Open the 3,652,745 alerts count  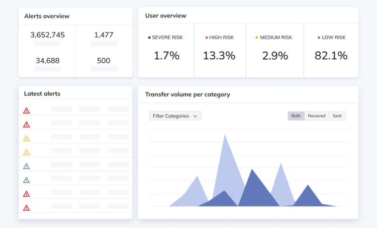point(47,35)
